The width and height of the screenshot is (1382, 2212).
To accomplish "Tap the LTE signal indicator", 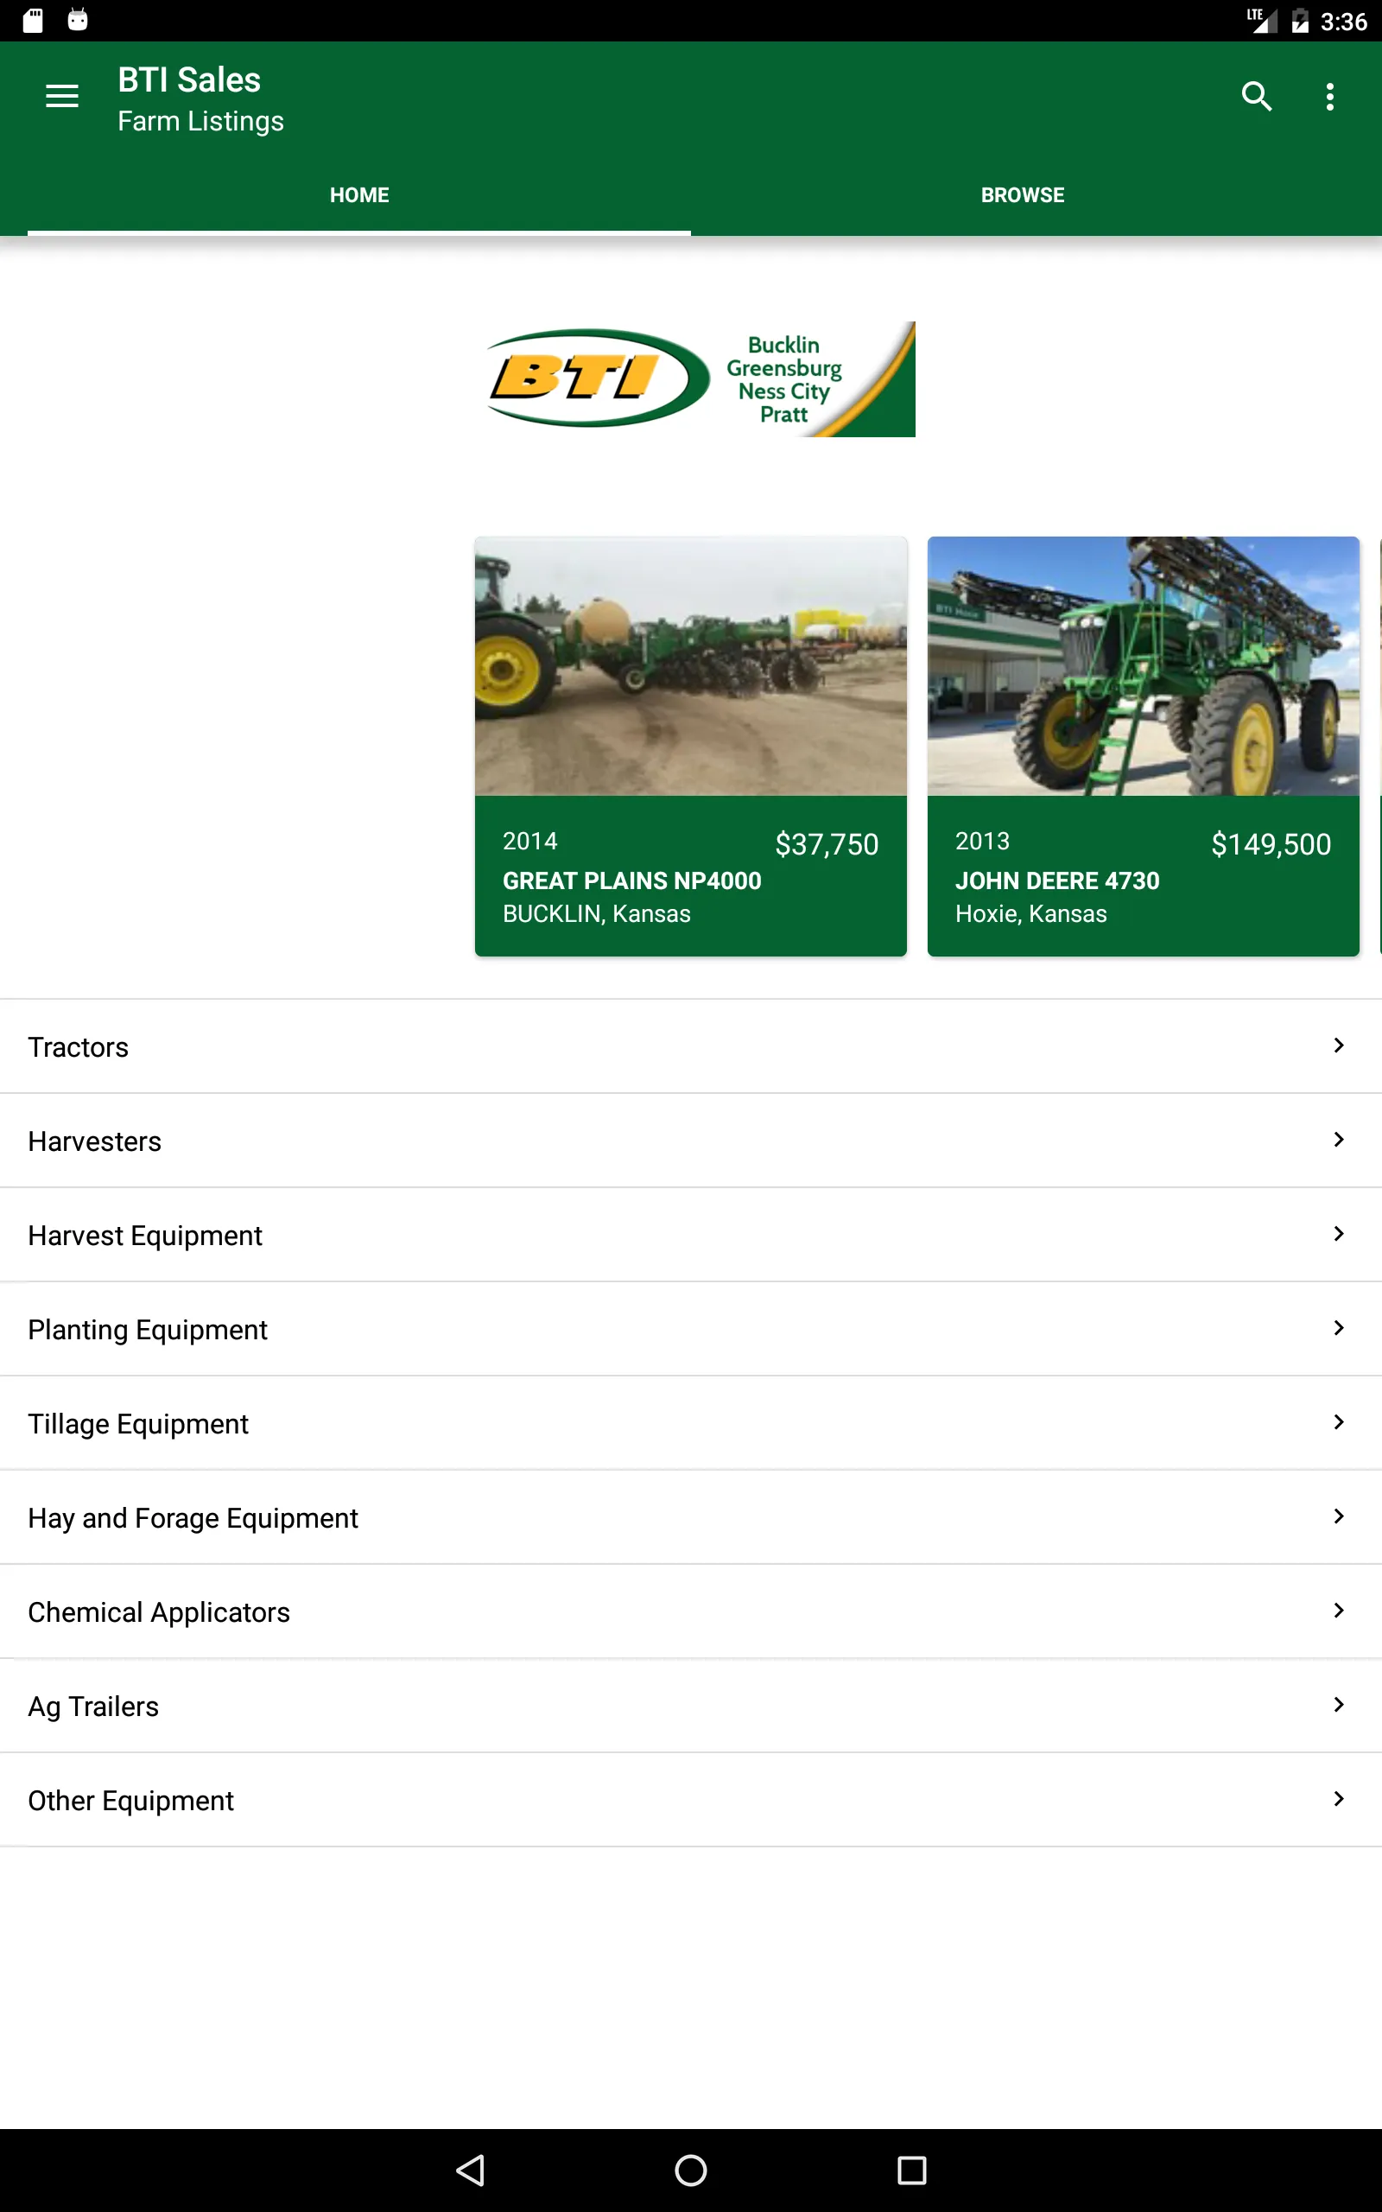I will (1261, 20).
